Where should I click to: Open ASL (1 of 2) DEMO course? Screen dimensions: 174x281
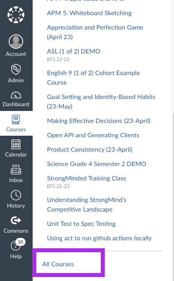pos(74,51)
